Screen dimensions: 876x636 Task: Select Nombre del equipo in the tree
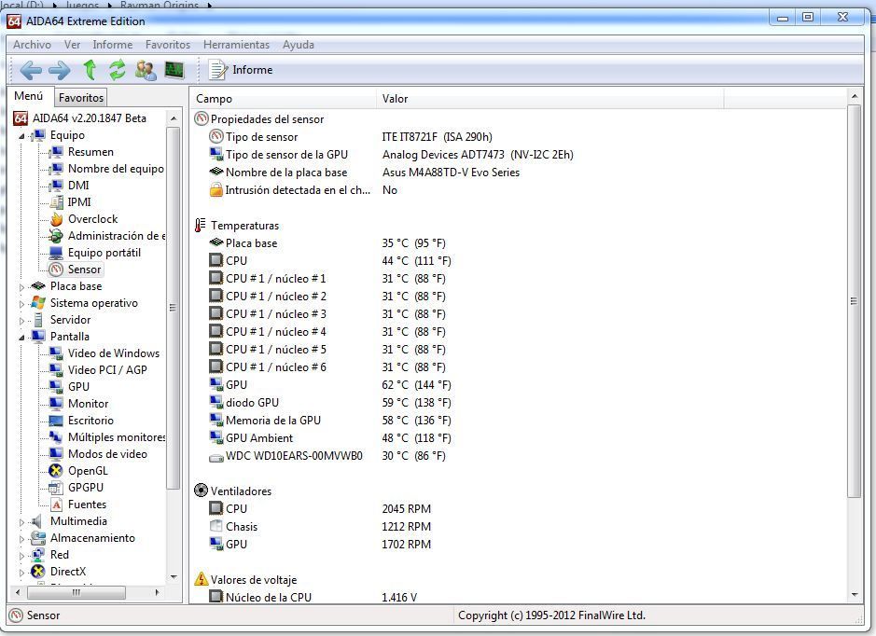[x=116, y=169]
